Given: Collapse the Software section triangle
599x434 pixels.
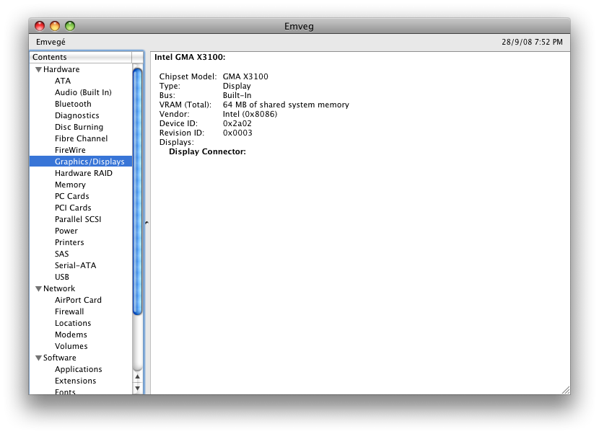Looking at the screenshot, I should click(38, 358).
